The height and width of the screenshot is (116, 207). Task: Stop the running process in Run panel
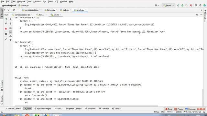point(6,29)
